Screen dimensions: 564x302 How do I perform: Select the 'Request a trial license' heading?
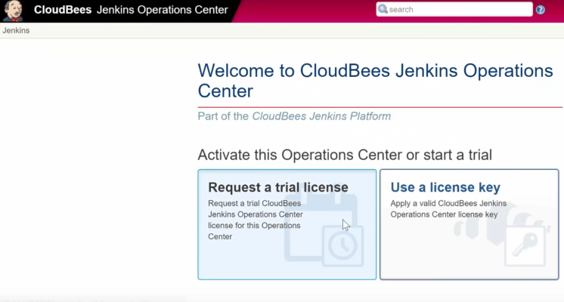277,187
